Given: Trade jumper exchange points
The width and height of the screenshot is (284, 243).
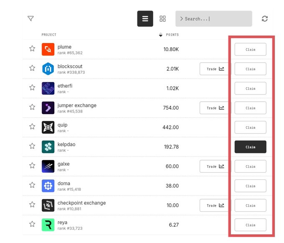Looking at the screenshot, I should [215, 108].
